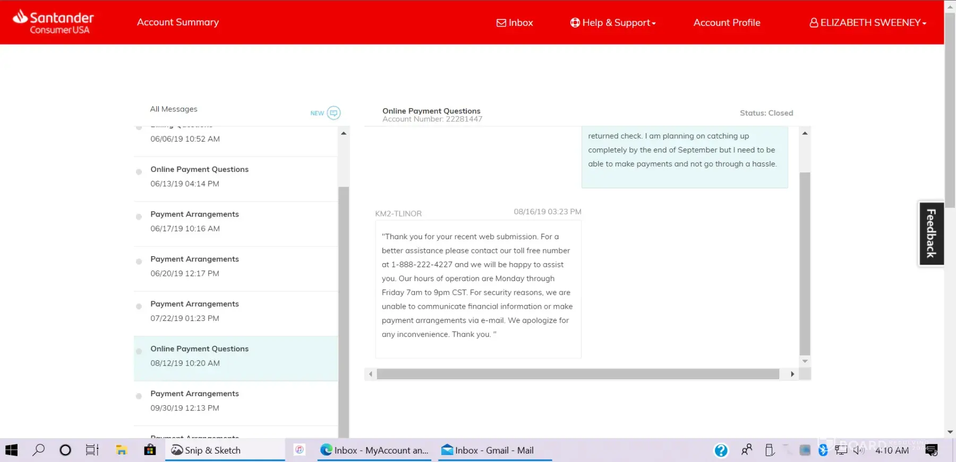Open Bluetooth tray icon
The image size is (956, 462).
(823, 450)
